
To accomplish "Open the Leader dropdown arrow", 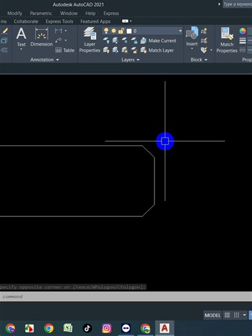I will tap(65, 40).
